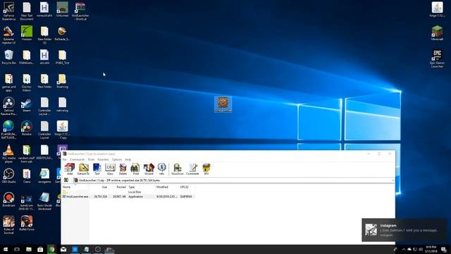The width and height of the screenshot is (451, 254).
Task: Select the Steam desktop shortcut
Action: click(x=27, y=105)
